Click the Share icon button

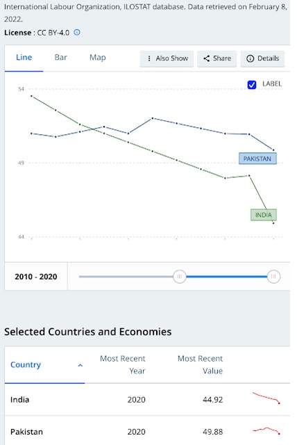tap(206, 58)
